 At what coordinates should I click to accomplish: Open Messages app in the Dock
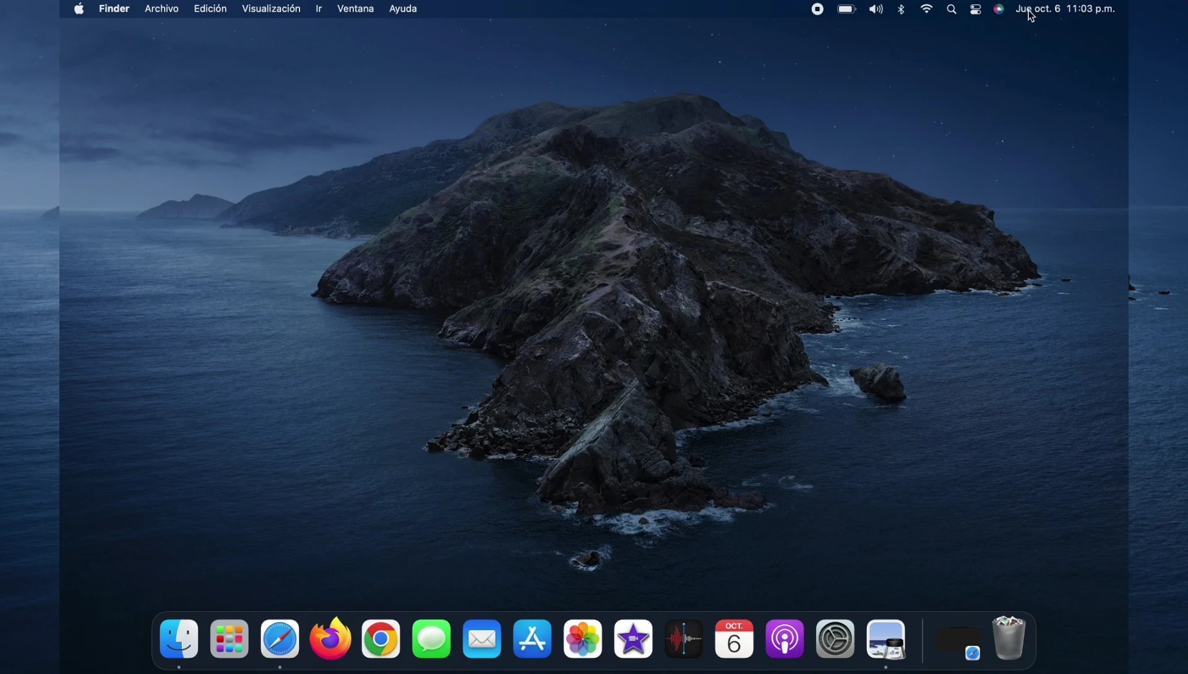tap(431, 639)
